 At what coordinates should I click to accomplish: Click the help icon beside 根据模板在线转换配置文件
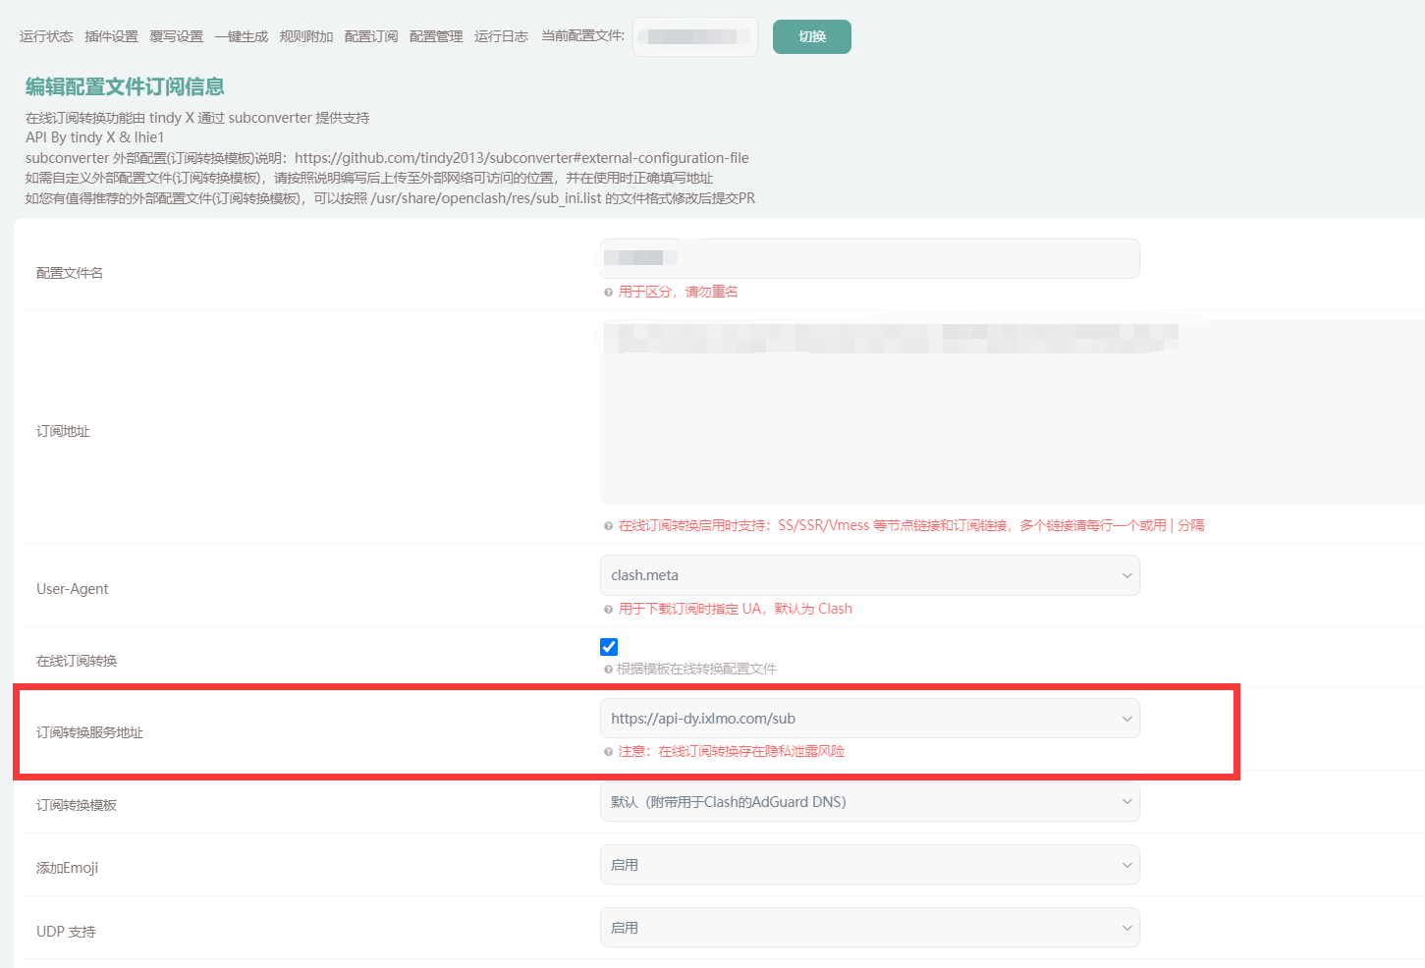[x=608, y=669]
